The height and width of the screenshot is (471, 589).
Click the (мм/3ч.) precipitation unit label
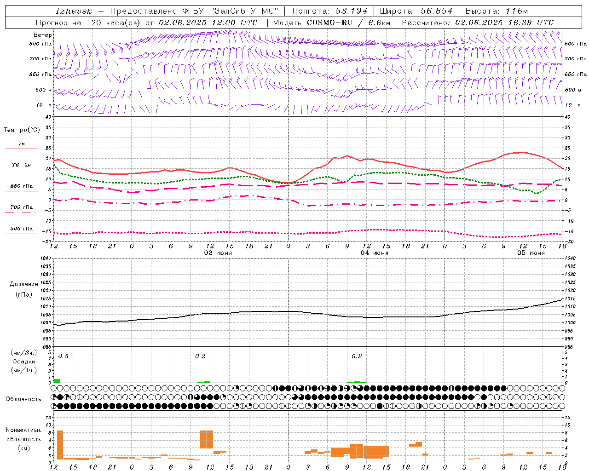[x=23, y=353]
